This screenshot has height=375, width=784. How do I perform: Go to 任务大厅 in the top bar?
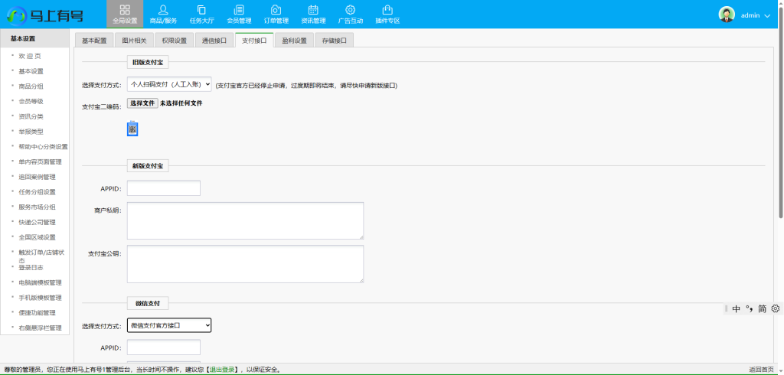201,14
